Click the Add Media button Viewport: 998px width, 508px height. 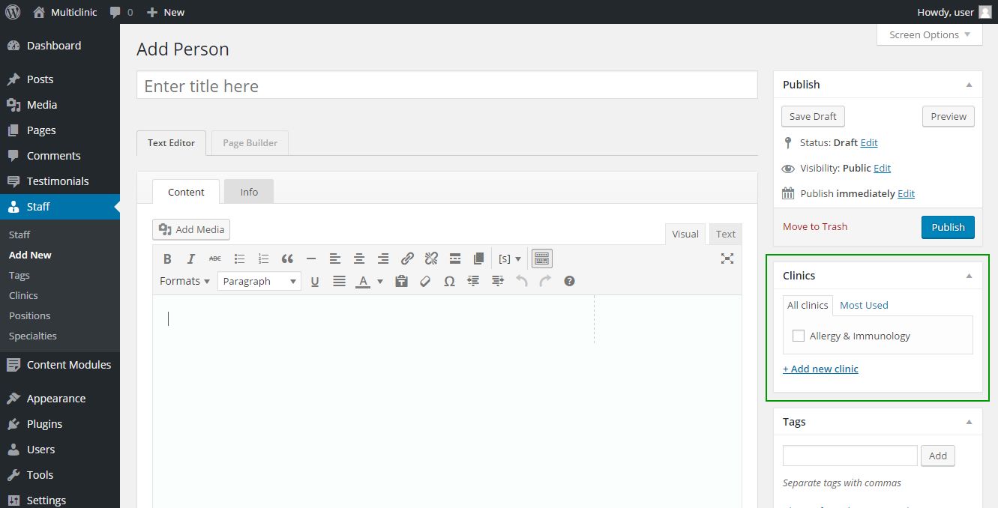tap(191, 229)
